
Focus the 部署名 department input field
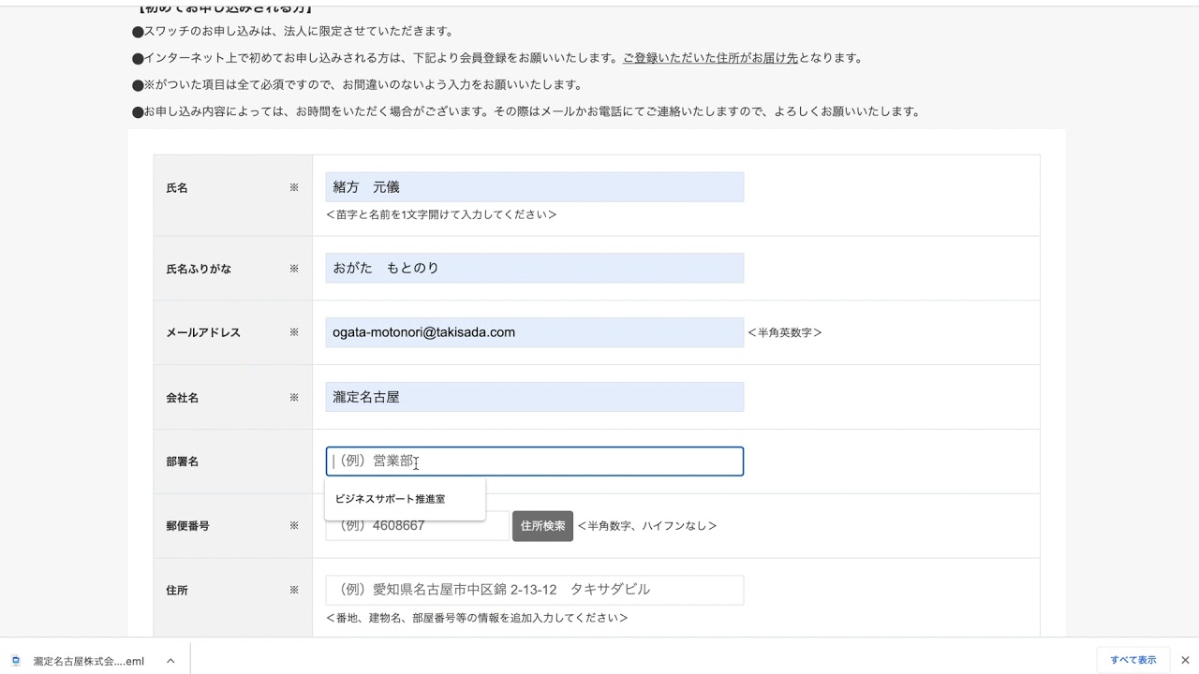(534, 462)
